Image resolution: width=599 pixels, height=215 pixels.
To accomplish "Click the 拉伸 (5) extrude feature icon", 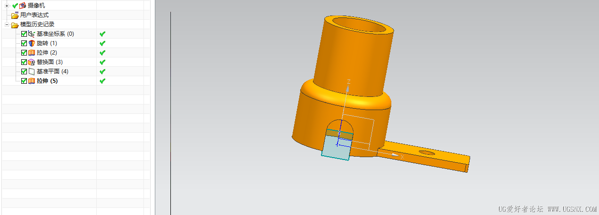I will click(32, 81).
